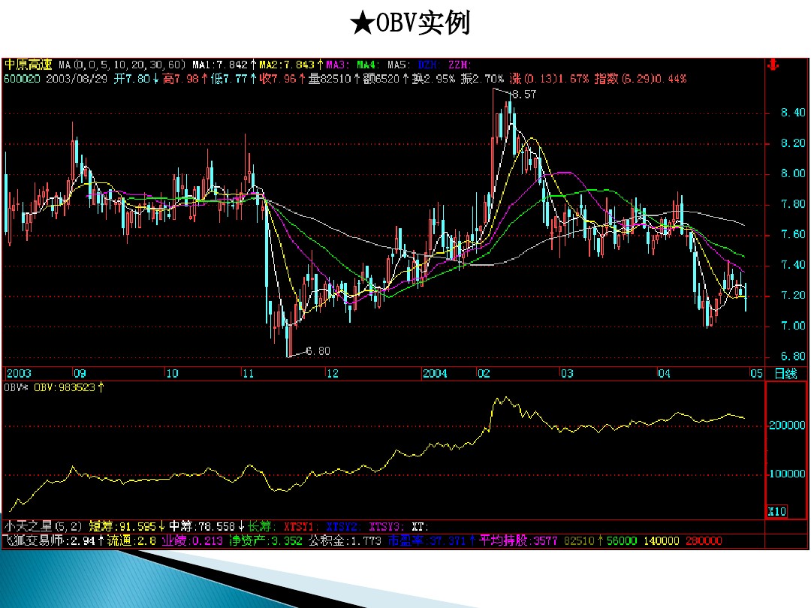Click the OBV* indicator name label
The image size is (811, 608).
point(17,387)
